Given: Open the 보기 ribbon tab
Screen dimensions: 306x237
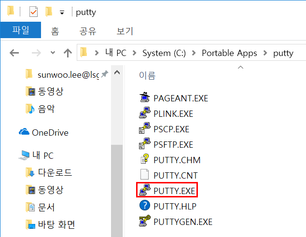Looking at the screenshot, I should pos(125,31).
